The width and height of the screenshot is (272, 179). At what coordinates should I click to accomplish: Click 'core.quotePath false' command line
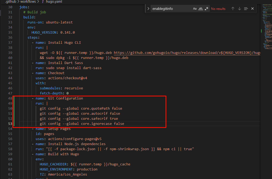[81, 109]
